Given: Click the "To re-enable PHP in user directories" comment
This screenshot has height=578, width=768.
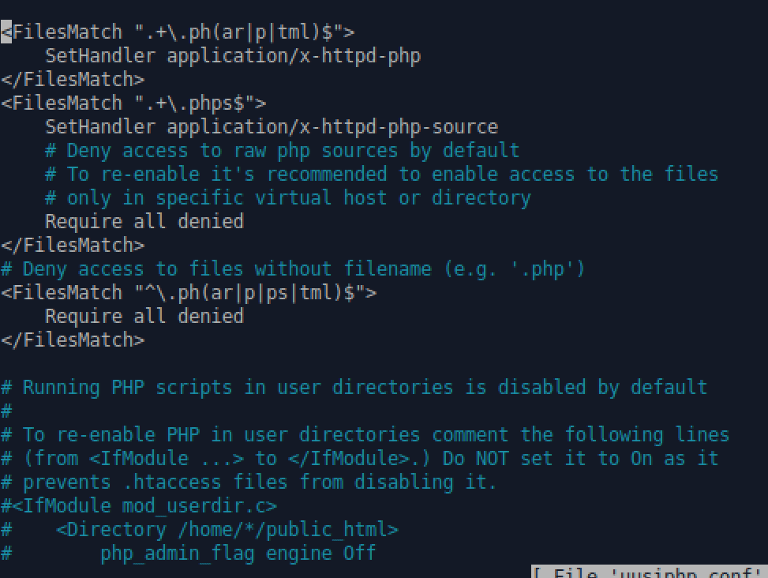Looking at the screenshot, I should point(221,435).
